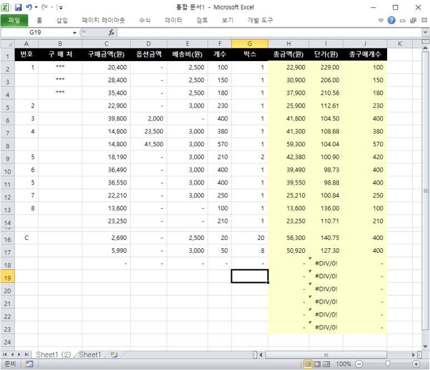Go to previous sheet navigation arrow
This screenshot has width=430, height=370.
click(x=12, y=354)
